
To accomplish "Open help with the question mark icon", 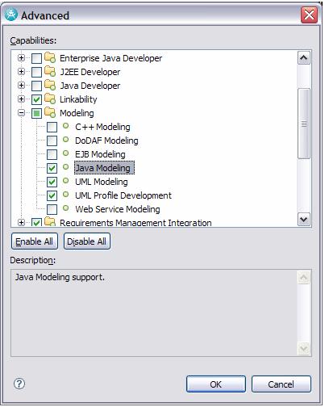I will 19,384.
